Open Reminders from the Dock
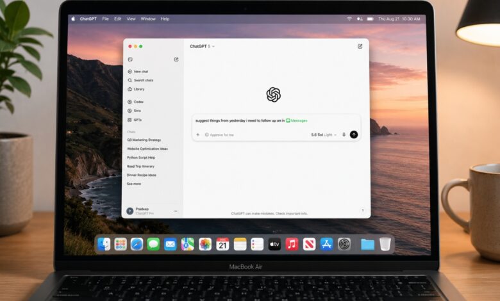500x301 pixels. point(257,244)
